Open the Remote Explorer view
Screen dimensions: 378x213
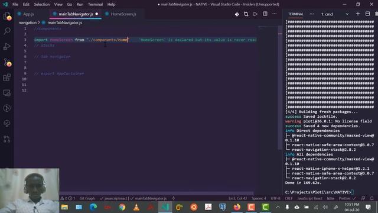tap(6, 93)
